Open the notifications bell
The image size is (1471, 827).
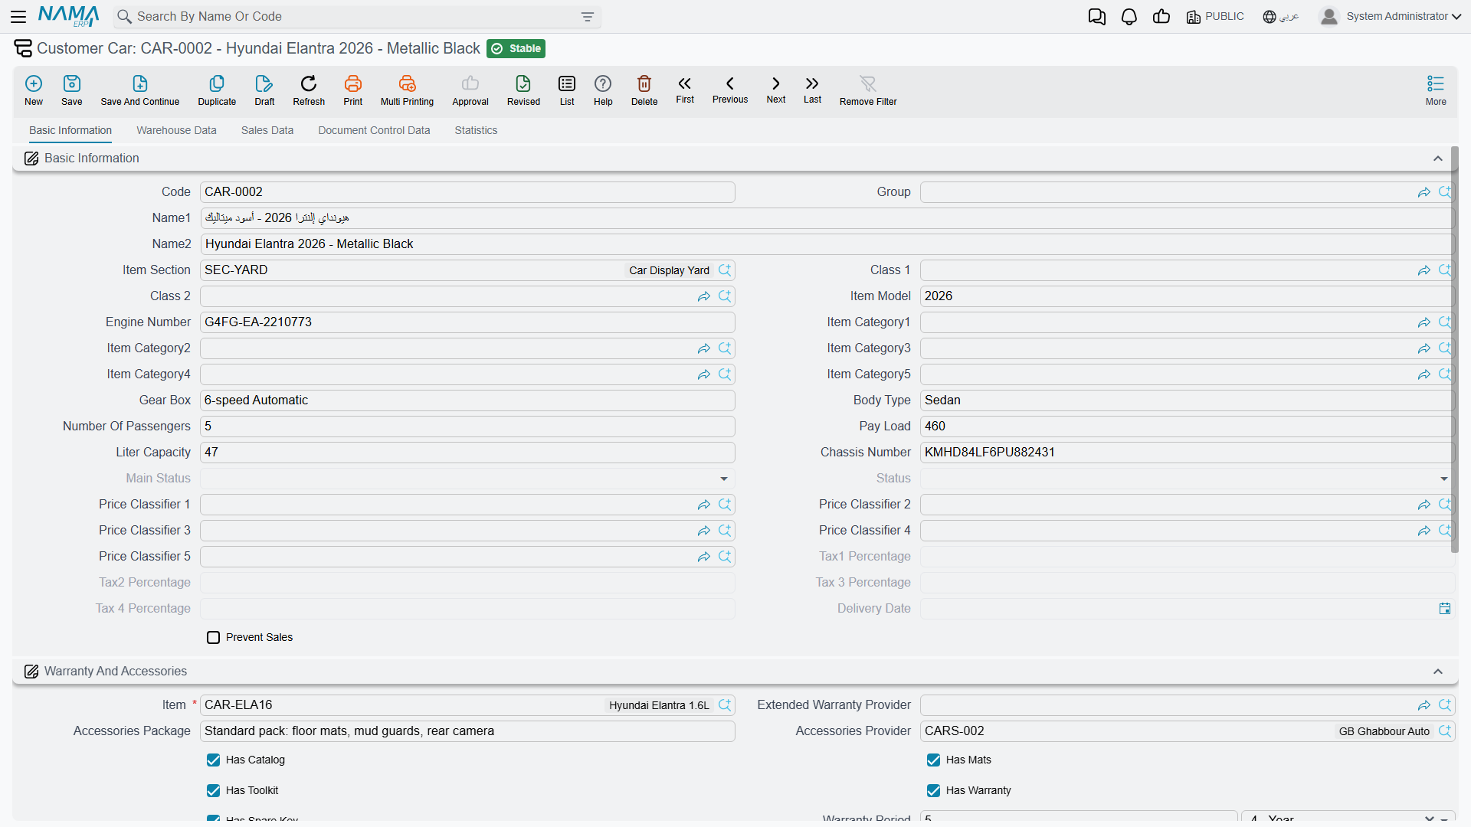(1129, 17)
